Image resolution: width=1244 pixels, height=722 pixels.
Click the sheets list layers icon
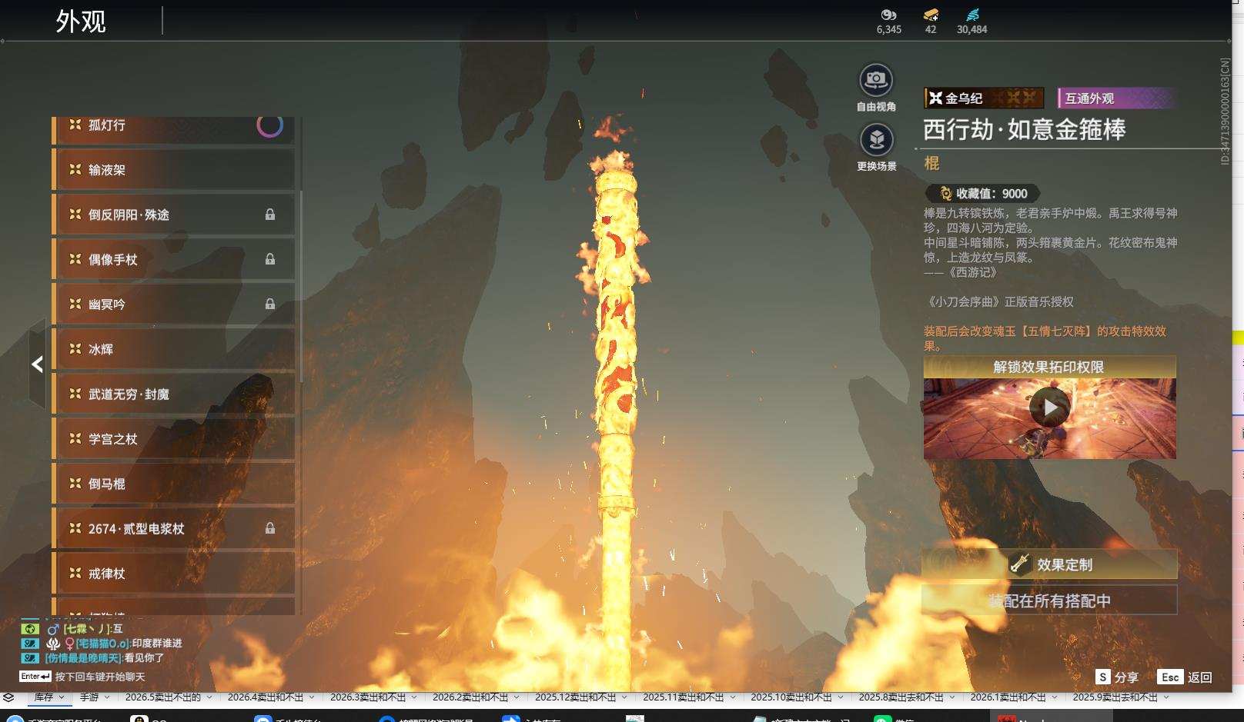(x=8, y=697)
